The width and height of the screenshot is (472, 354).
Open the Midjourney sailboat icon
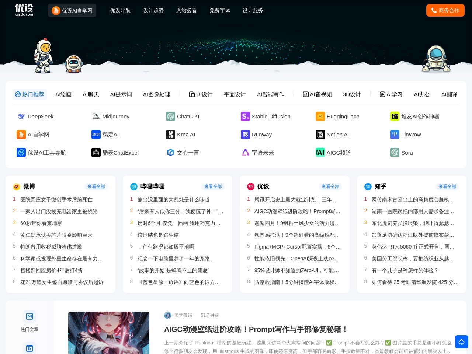(x=96, y=117)
